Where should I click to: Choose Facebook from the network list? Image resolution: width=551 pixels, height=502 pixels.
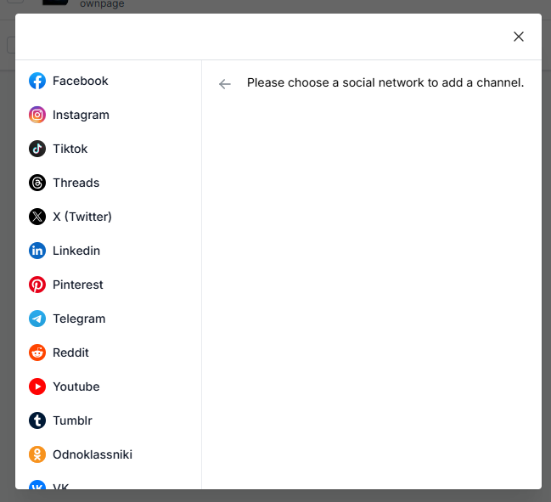[x=81, y=81]
